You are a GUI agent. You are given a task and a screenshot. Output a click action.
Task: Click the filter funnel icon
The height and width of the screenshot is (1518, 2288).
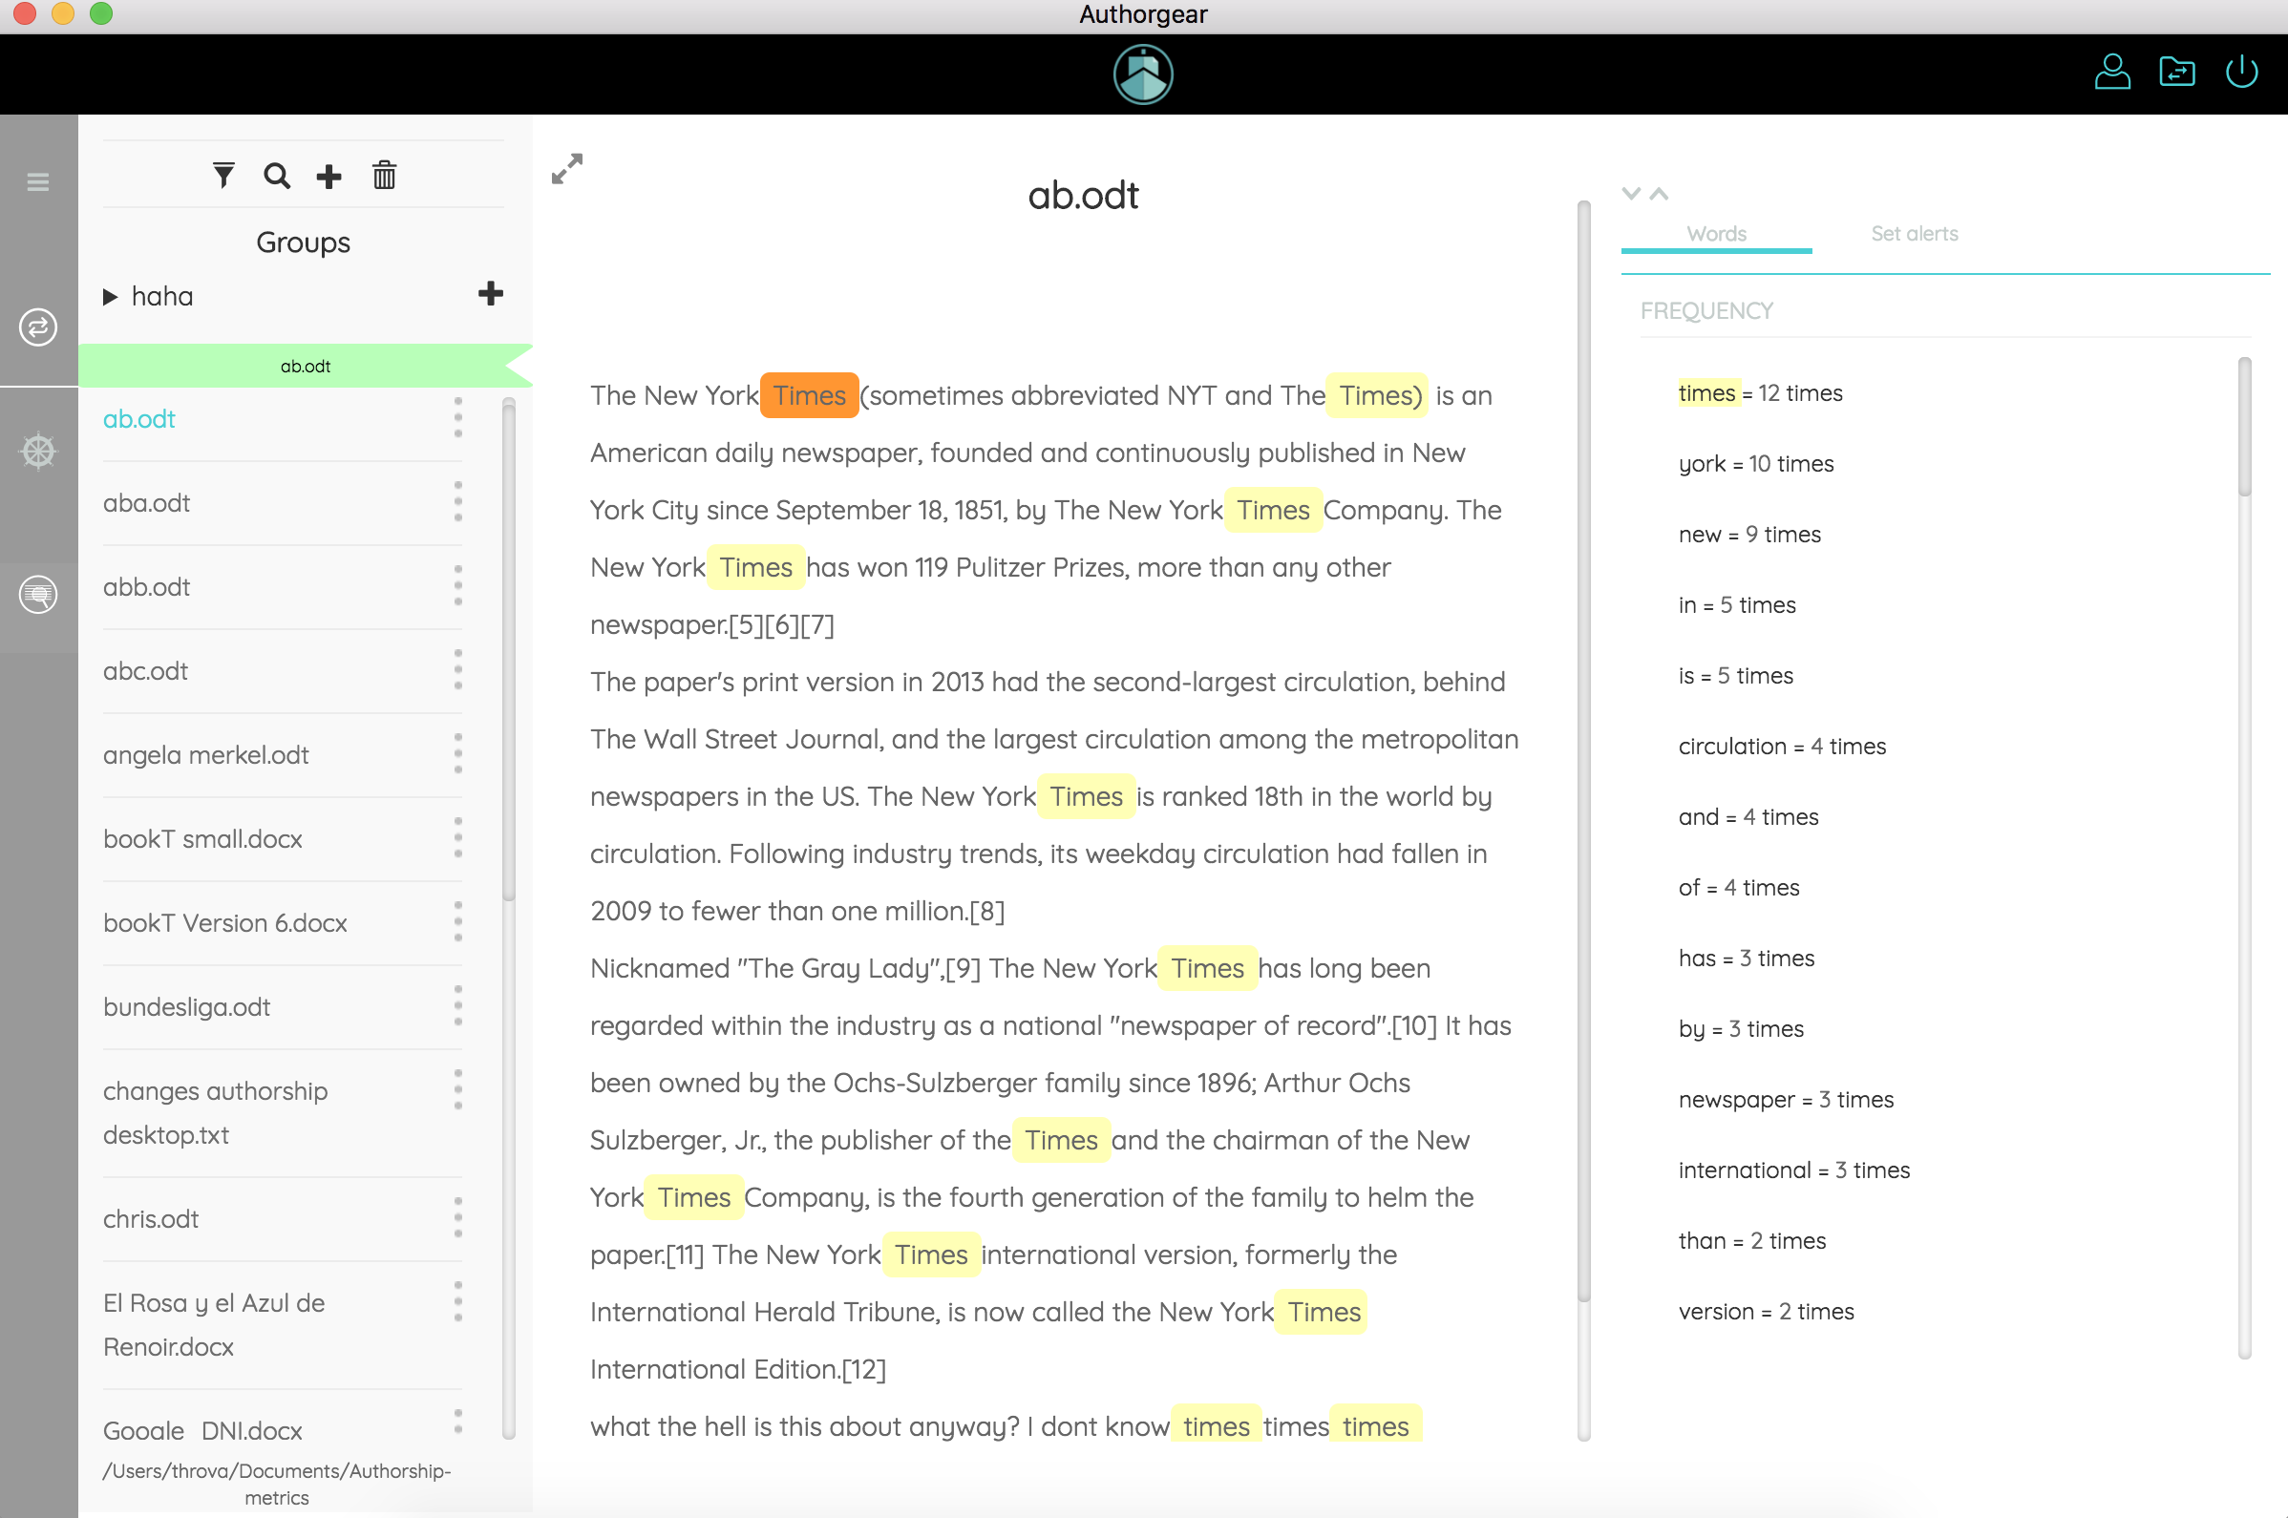223,176
